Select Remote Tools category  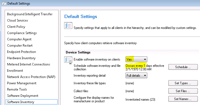coord(17,89)
